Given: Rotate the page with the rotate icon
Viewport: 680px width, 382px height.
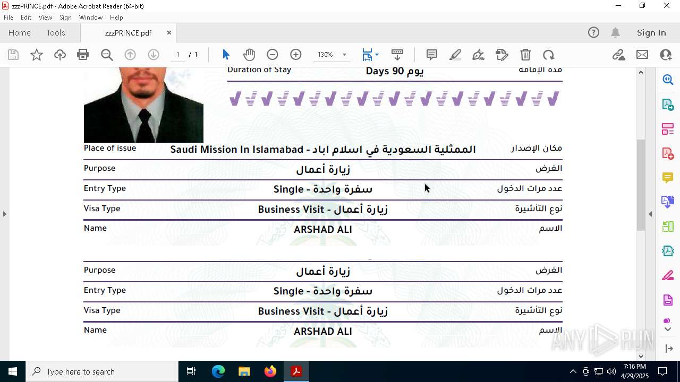Looking at the screenshot, I should [549, 55].
